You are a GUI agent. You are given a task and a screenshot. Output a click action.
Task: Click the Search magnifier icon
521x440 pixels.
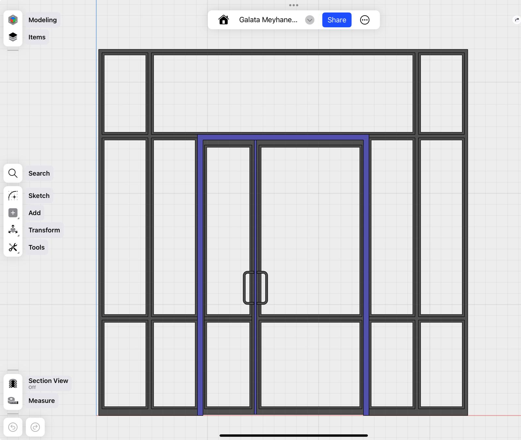[13, 173]
